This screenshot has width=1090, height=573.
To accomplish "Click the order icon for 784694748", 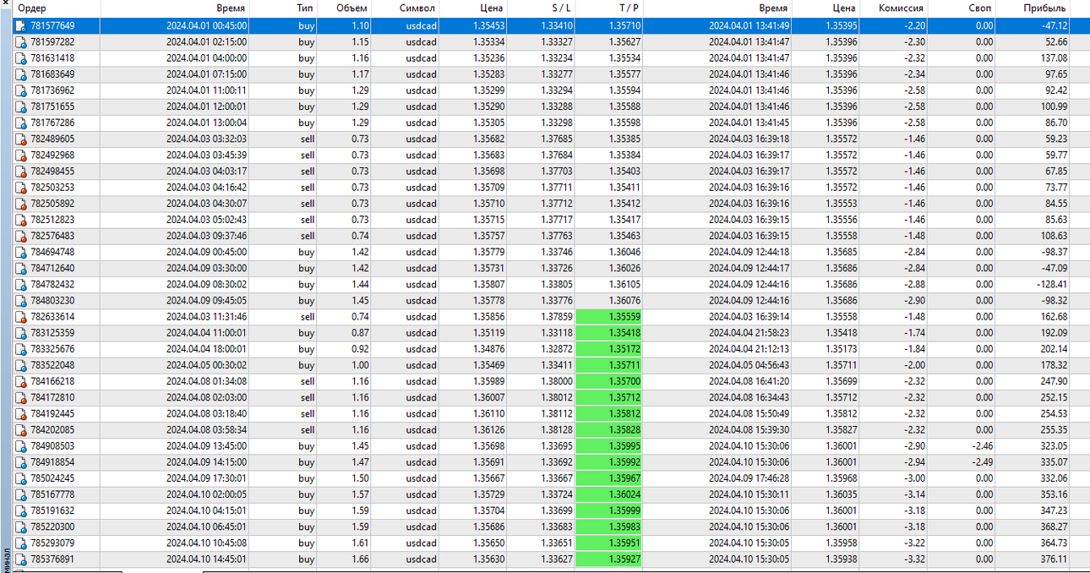I will point(20,252).
